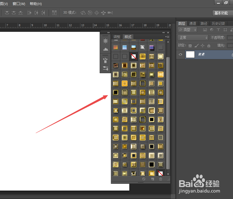Image resolution: width=233 pixels, height=199 pixels.
Task: Switch to the 路径 tab
Action: tap(204, 24)
